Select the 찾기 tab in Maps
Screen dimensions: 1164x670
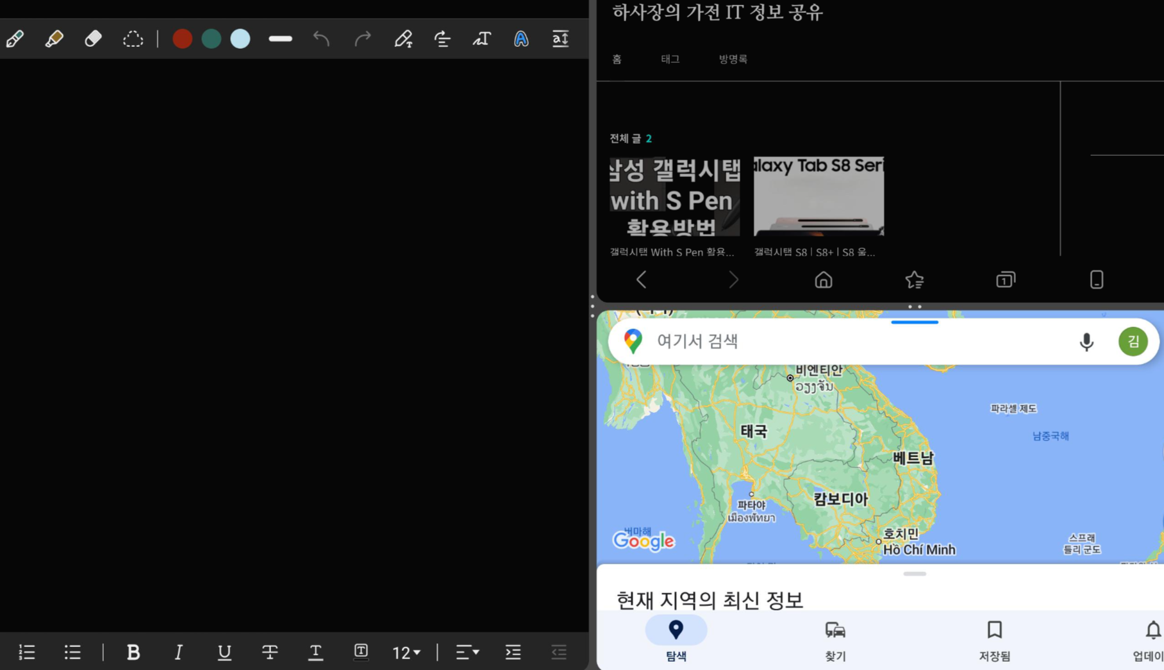tap(835, 640)
